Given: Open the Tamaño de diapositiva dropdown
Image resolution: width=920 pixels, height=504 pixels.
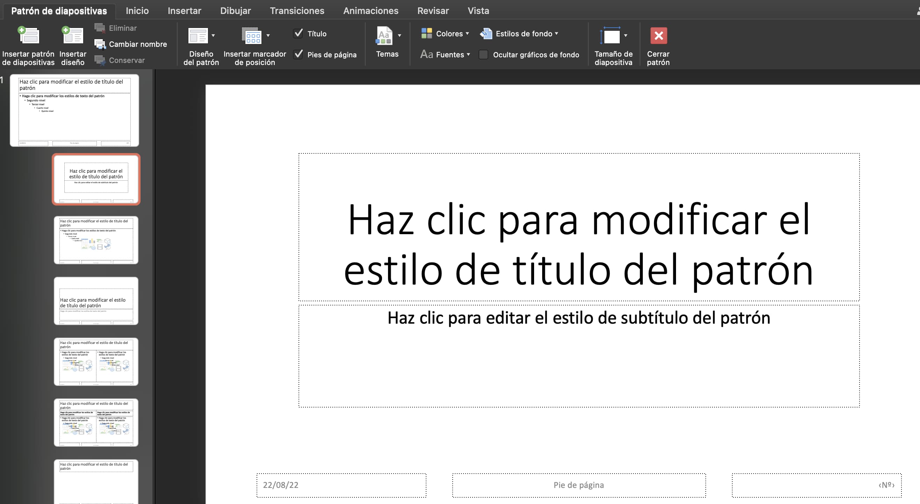Looking at the screenshot, I should (626, 35).
